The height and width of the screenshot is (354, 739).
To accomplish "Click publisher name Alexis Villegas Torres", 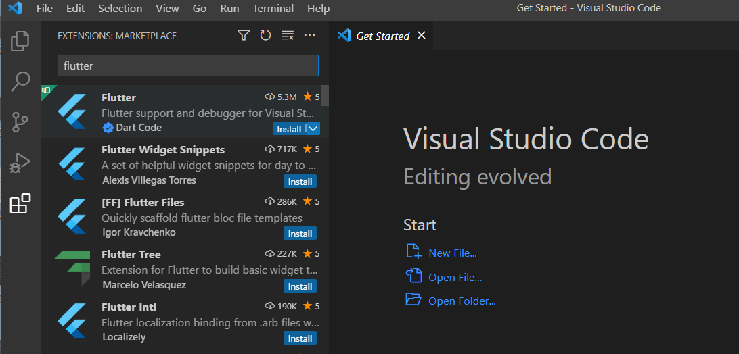I will click(x=149, y=180).
